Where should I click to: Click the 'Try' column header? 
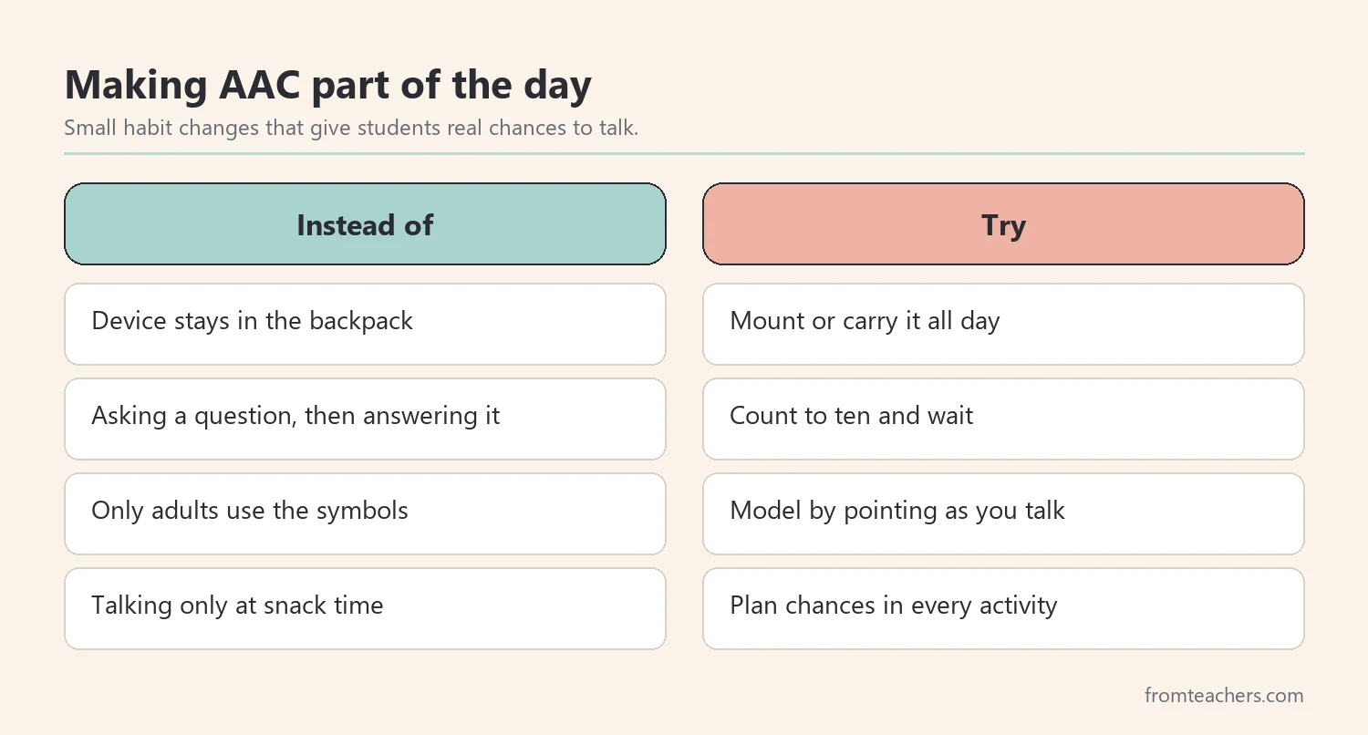1003,224
